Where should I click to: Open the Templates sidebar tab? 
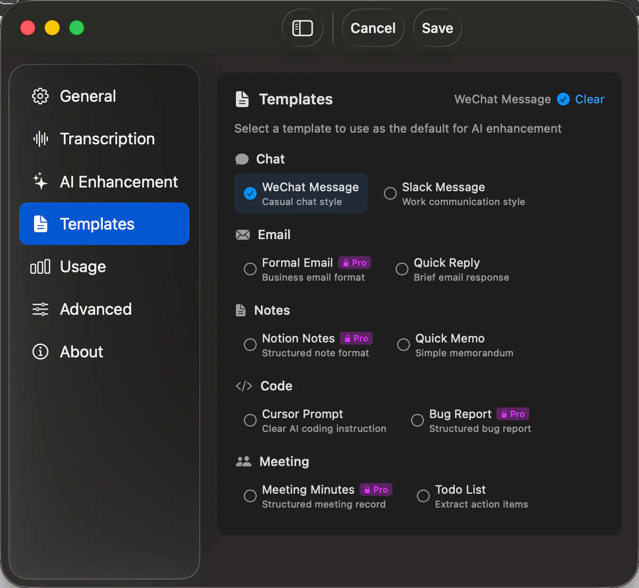(x=104, y=224)
